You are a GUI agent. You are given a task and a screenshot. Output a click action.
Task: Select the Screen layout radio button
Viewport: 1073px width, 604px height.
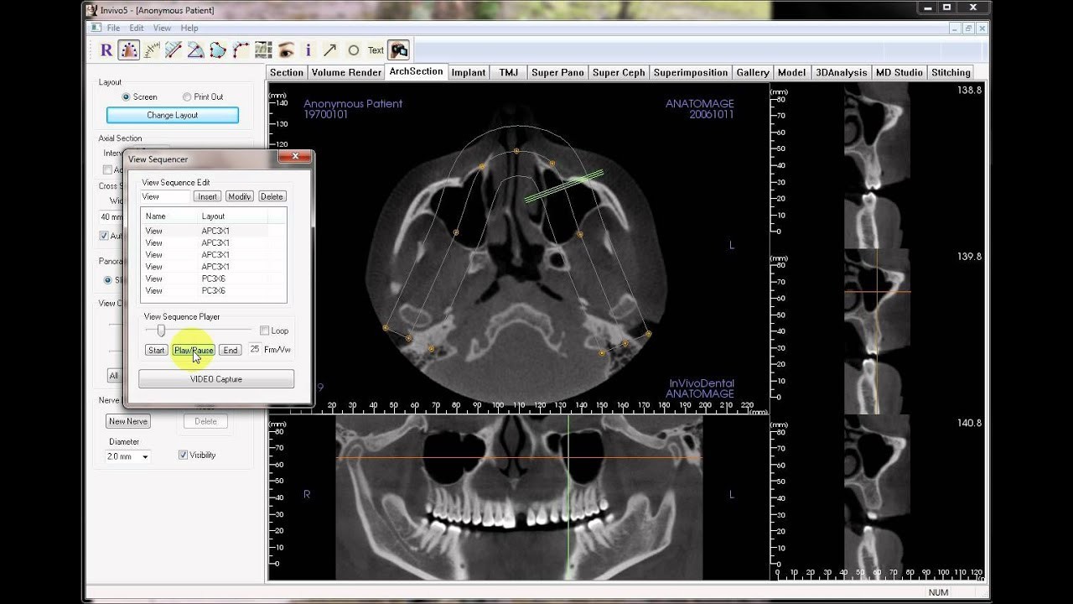pos(127,96)
